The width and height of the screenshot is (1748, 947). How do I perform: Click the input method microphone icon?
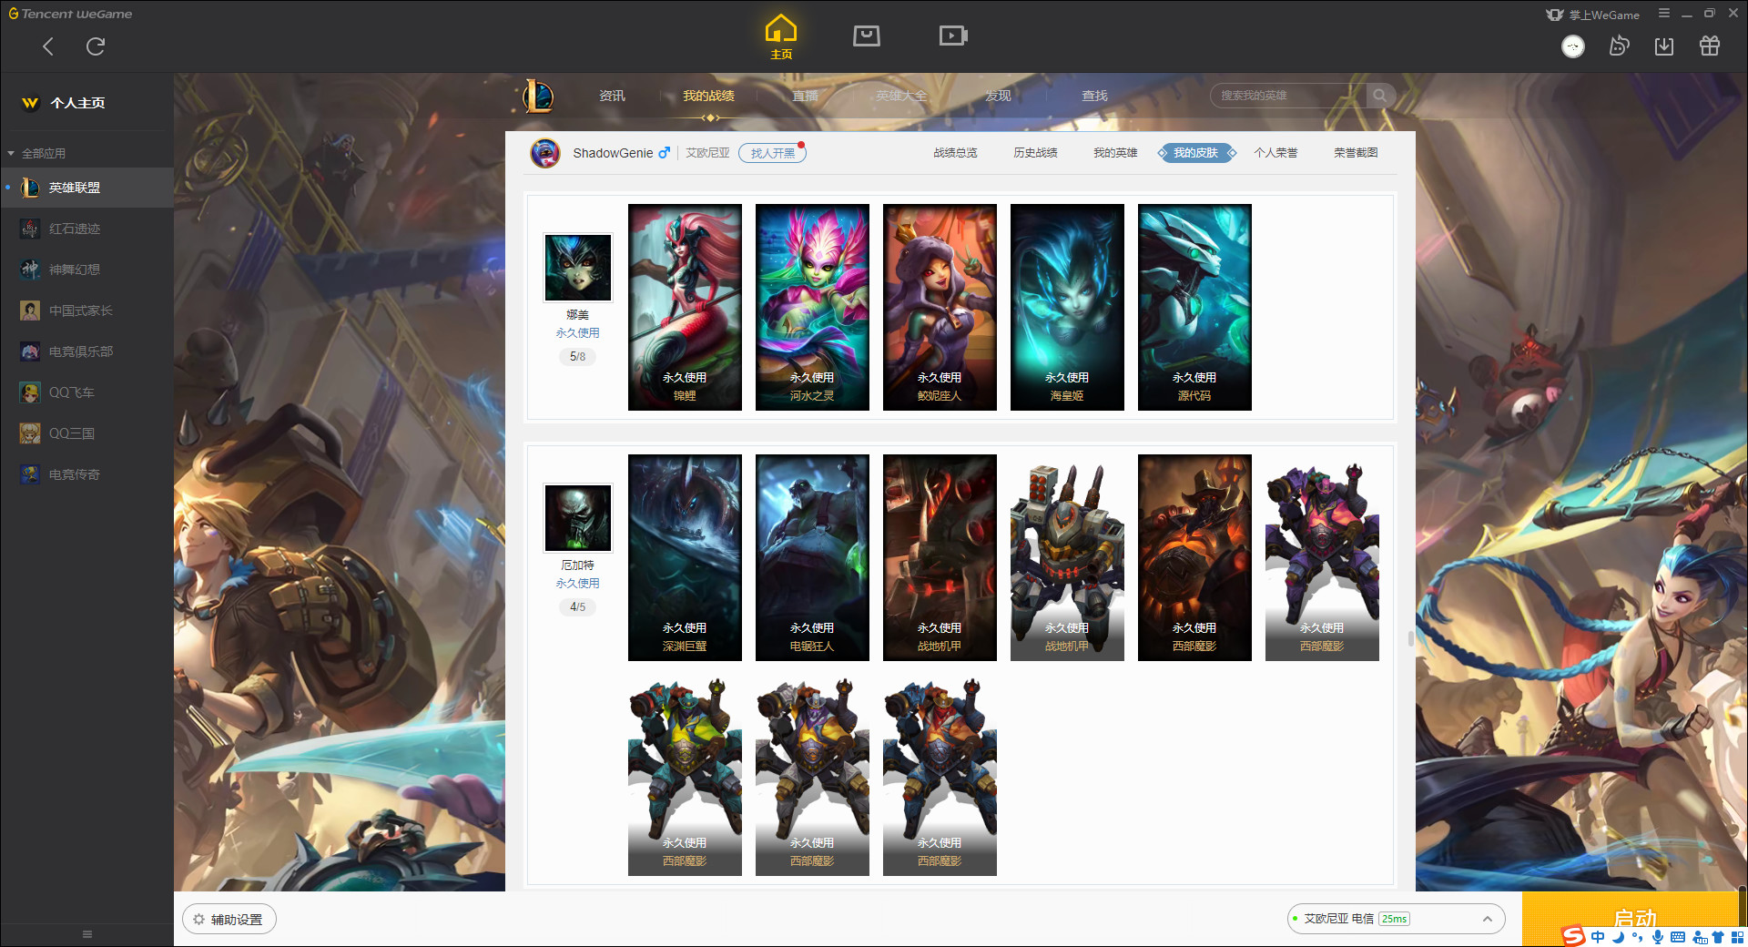click(x=1658, y=937)
